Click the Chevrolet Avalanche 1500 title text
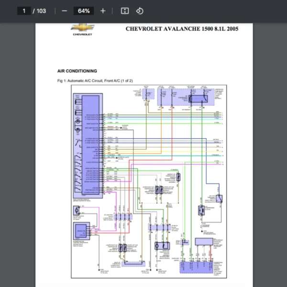The height and width of the screenshot is (287, 287). coord(182,29)
